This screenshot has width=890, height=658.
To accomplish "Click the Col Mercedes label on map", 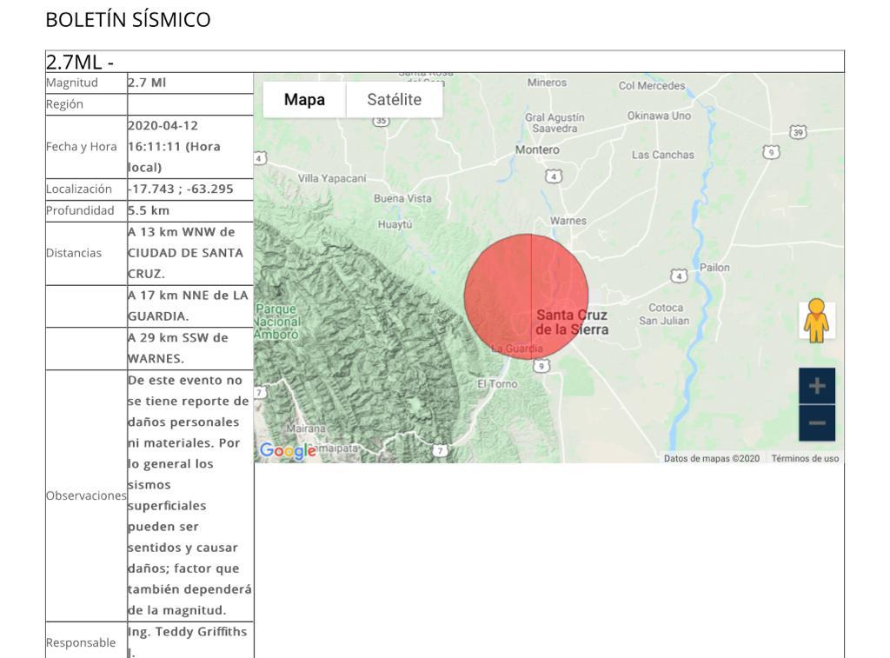I will pyautogui.click(x=652, y=86).
